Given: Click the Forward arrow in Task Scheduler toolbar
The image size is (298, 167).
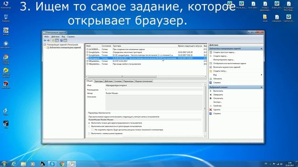Looking at the screenshot, I should 48,40.
